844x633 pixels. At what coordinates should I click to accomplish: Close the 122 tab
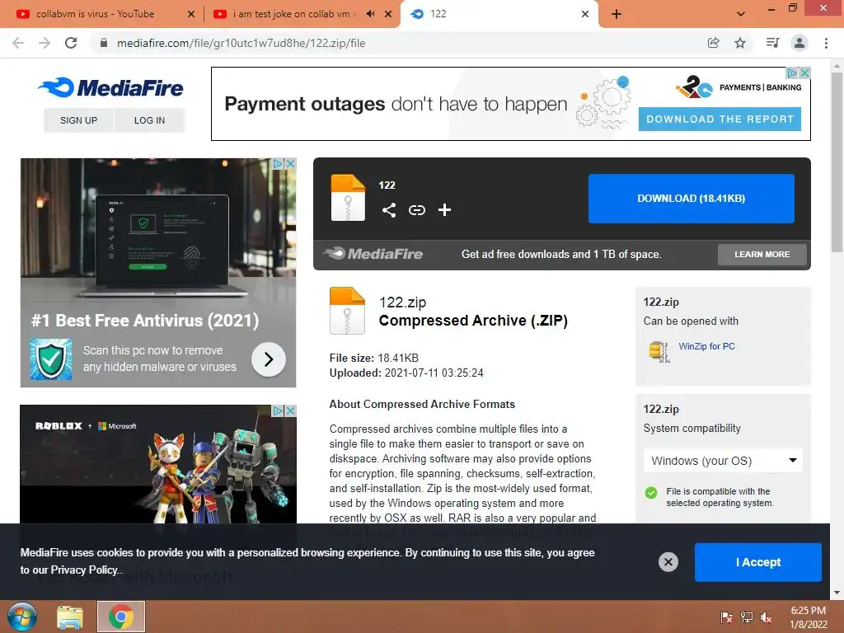pyautogui.click(x=585, y=14)
